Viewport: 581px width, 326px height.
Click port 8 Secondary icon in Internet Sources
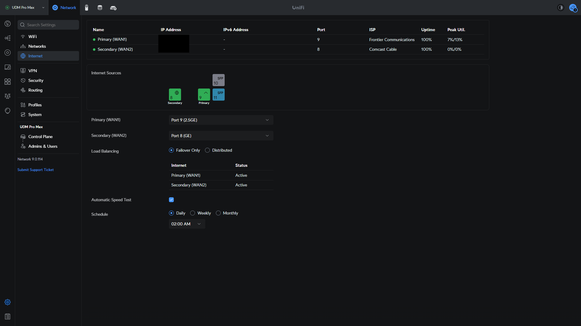tap(175, 95)
